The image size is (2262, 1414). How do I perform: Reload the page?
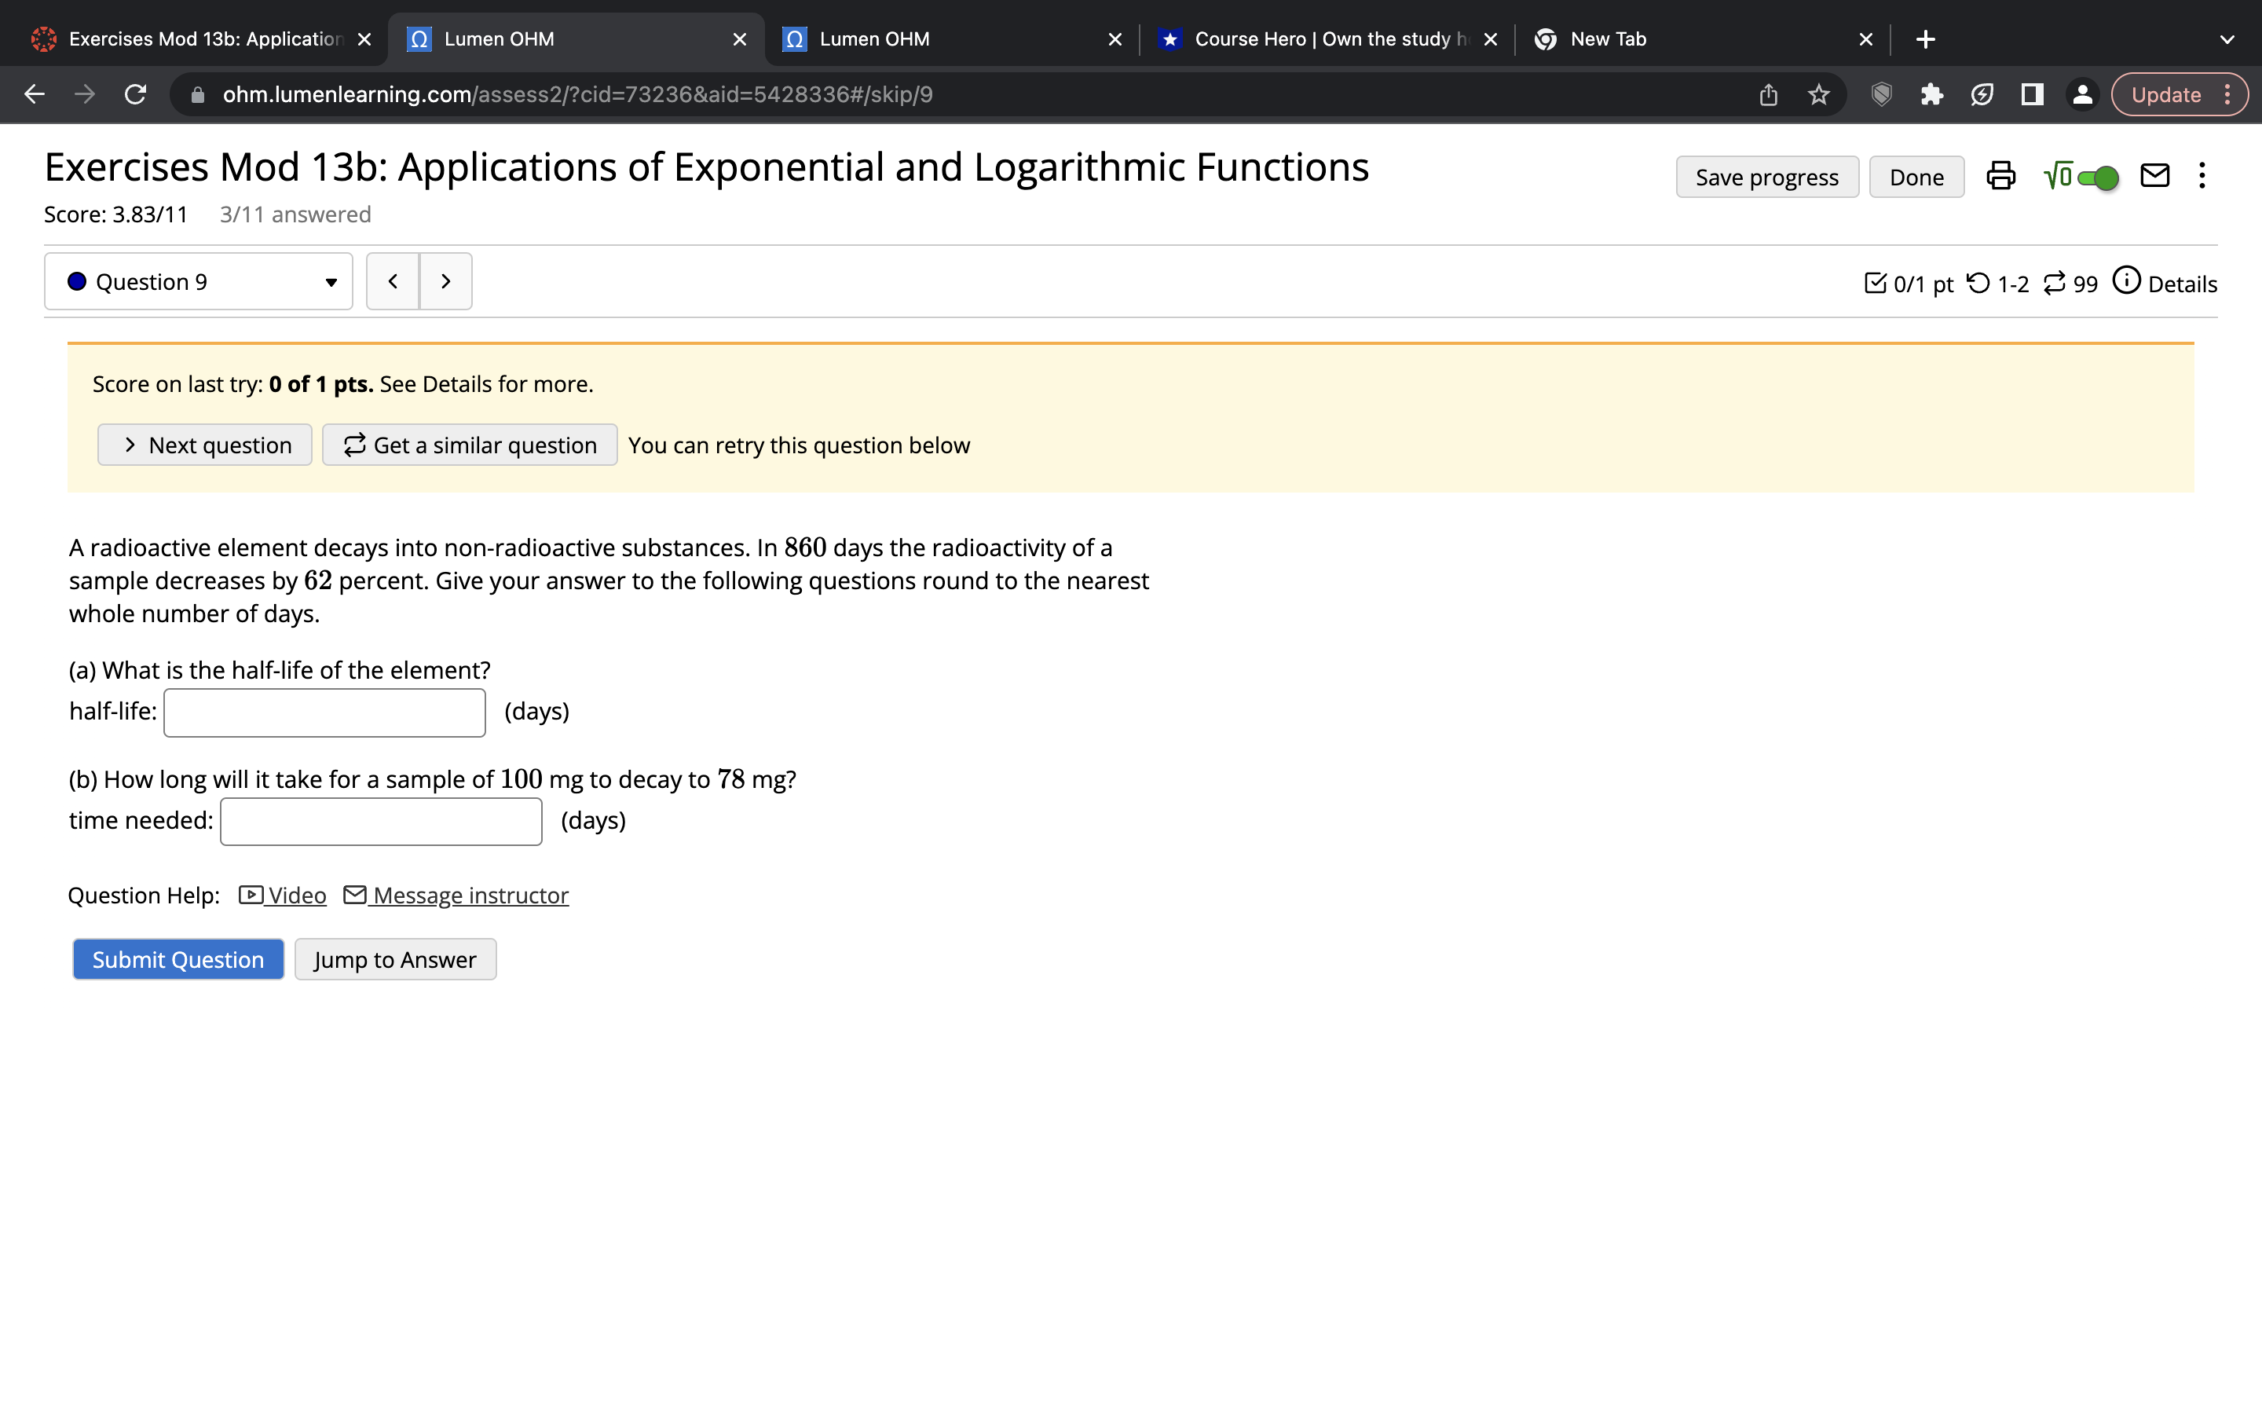tap(136, 94)
